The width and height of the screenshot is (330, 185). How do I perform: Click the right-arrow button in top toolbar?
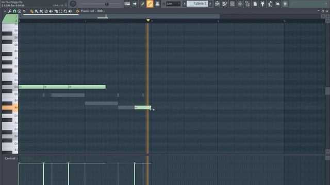pyautogui.click(x=135, y=4)
